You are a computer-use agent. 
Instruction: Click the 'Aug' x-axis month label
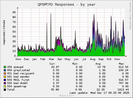(x=93, y=59)
